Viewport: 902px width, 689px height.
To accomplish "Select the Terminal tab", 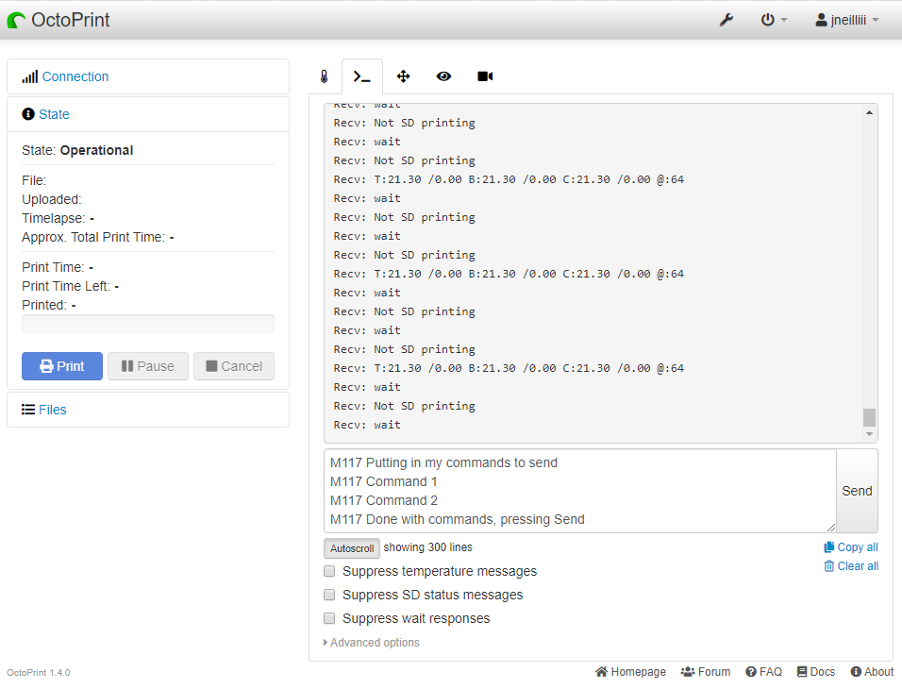I will [361, 76].
